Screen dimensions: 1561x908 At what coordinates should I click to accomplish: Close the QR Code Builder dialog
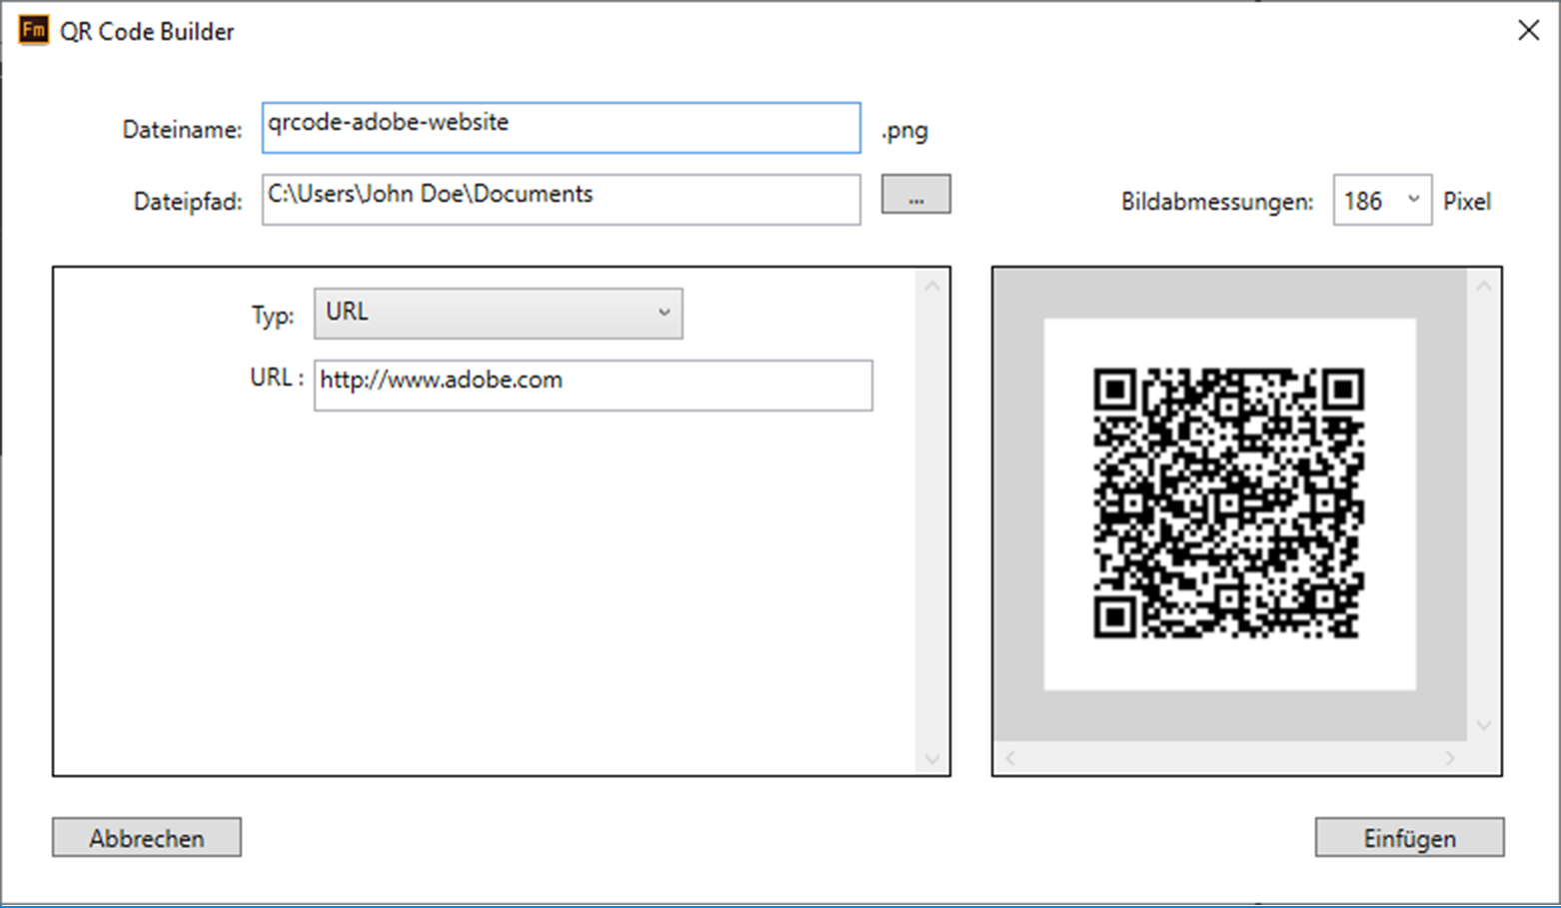tap(1529, 30)
